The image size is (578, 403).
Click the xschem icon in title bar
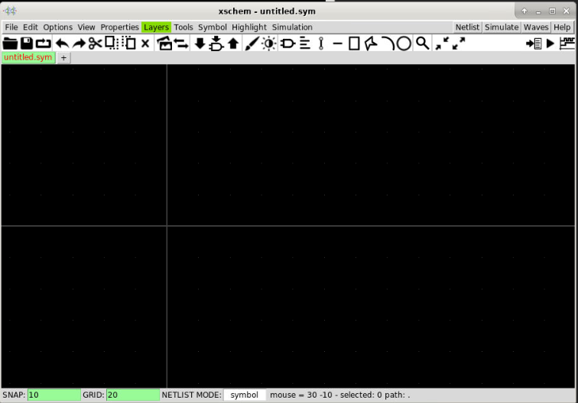pyautogui.click(x=10, y=11)
